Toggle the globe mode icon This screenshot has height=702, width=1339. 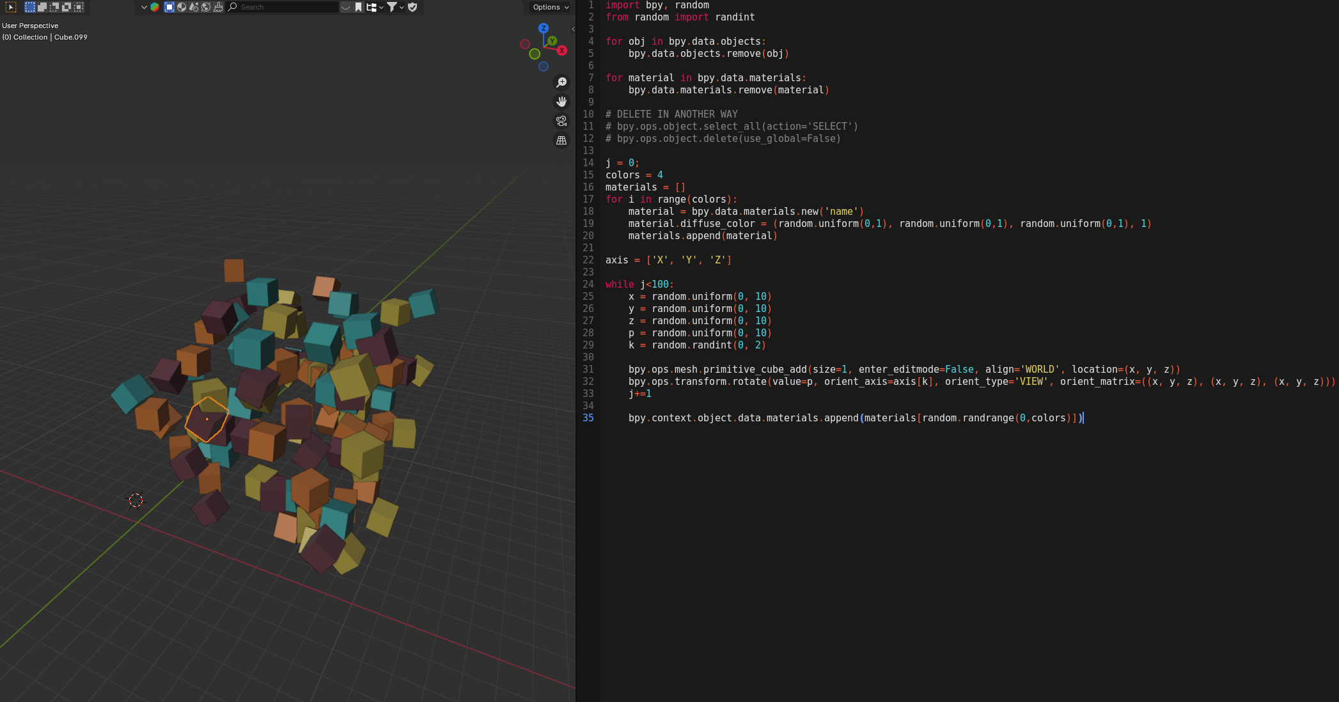point(206,7)
